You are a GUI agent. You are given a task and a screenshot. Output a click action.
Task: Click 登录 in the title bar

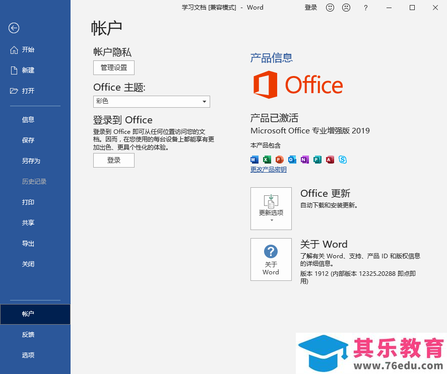311,8
